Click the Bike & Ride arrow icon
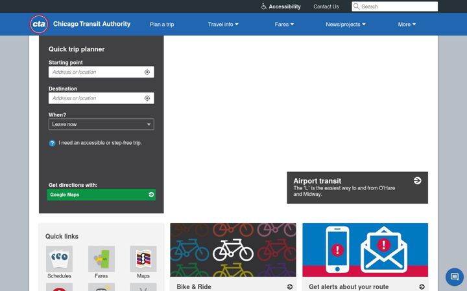This screenshot has height=291, width=467. tap(290, 286)
